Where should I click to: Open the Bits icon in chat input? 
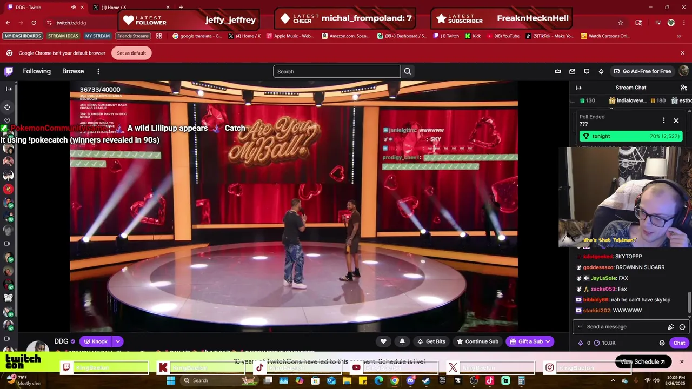[671, 327]
